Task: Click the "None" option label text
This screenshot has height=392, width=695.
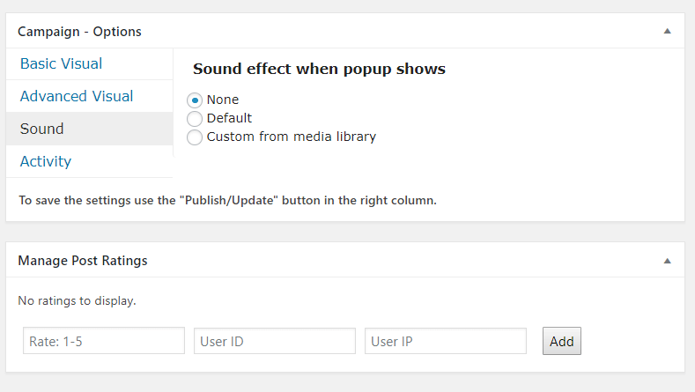Action: point(223,100)
